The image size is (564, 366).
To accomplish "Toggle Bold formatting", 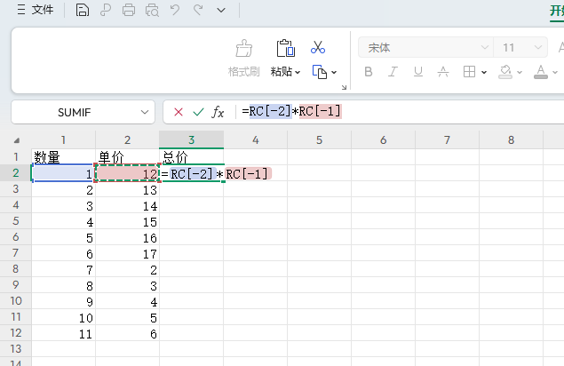I will pos(369,72).
